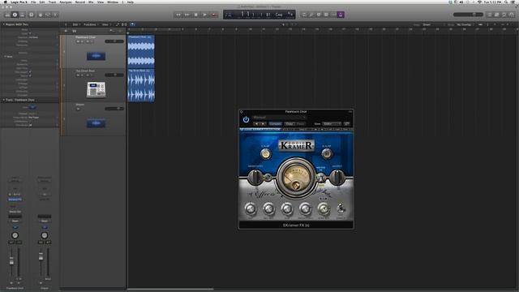Click the link icon in plugin header

346,124
